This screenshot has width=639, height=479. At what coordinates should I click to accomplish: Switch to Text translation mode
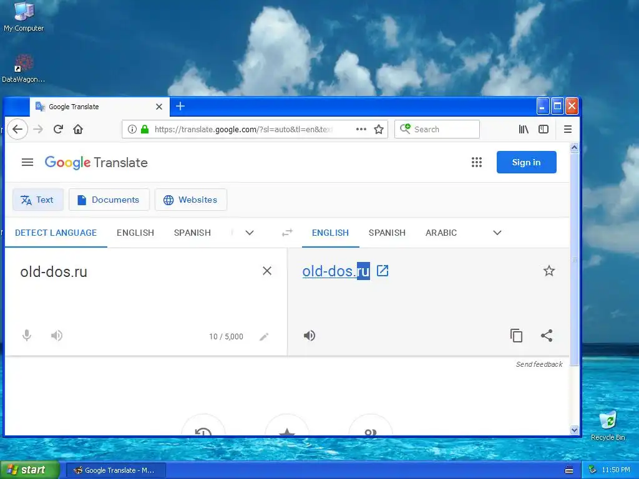(38, 200)
